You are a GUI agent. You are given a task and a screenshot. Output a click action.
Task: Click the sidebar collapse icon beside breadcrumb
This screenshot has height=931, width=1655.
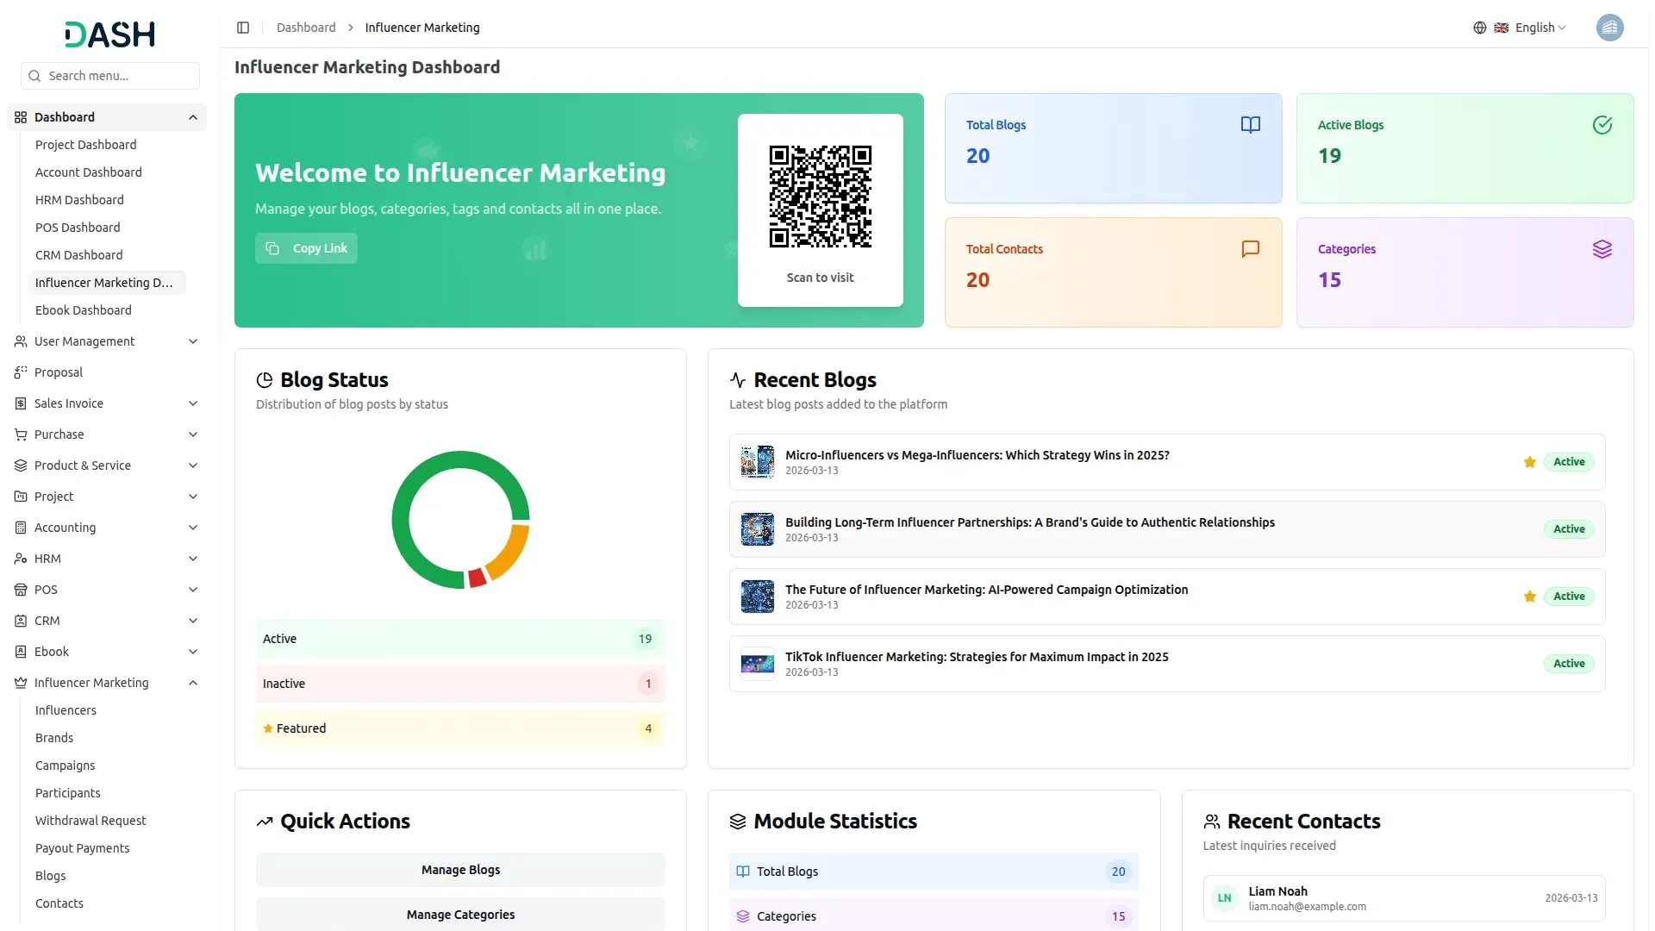click(243, 28)
